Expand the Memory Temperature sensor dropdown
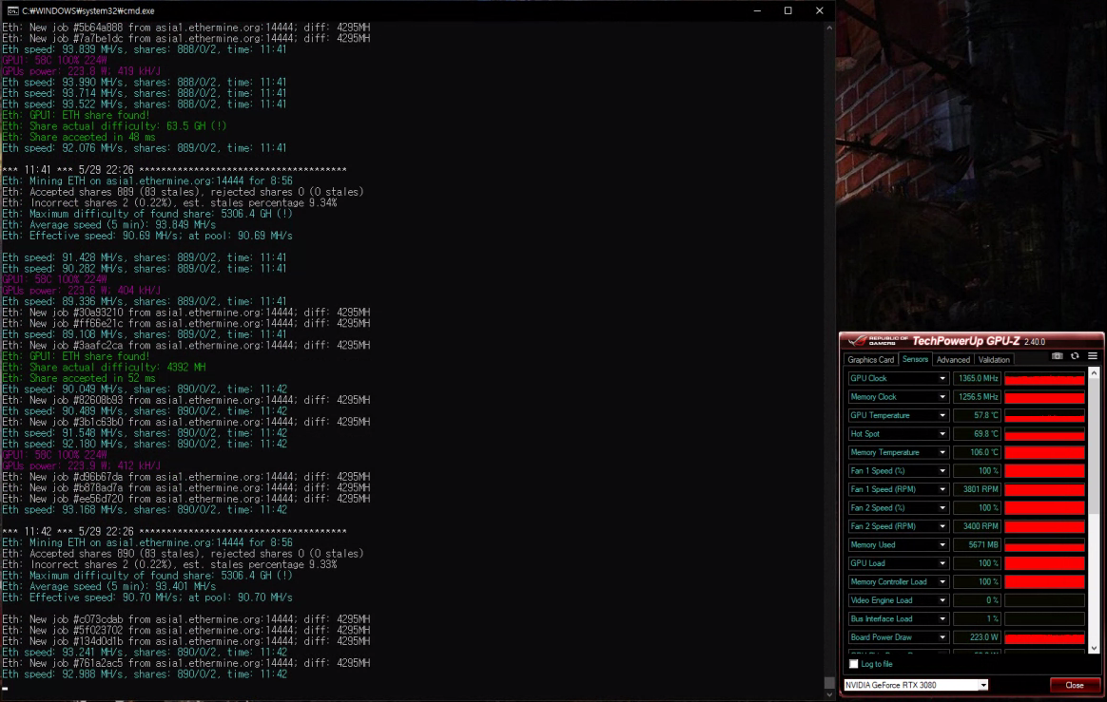 point(942,453)
